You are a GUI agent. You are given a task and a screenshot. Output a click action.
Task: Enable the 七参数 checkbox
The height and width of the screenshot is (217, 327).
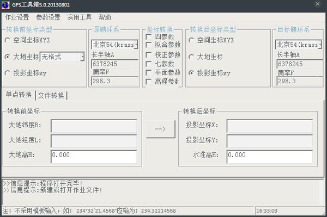click(149, 64)
